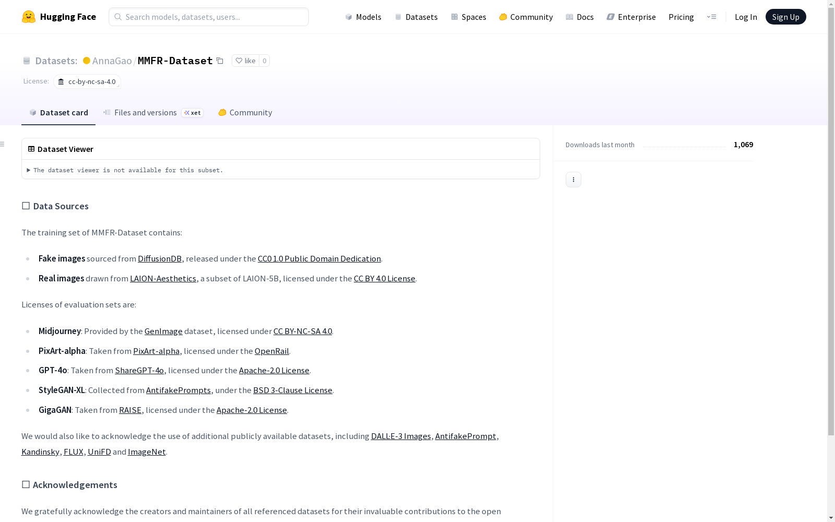Screen dimensions: 835x522
Task: Click the Acknowledgements heading
Action: pos(69,485)
